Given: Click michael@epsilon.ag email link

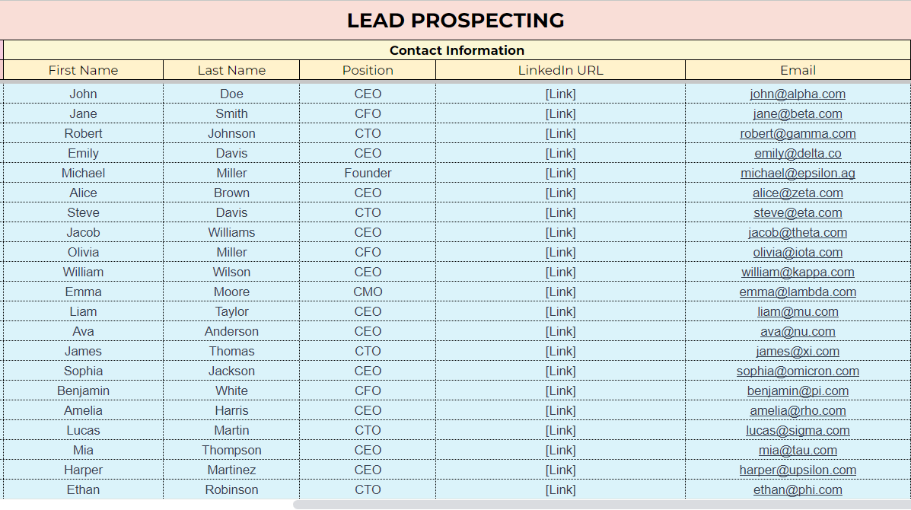Looking at the screenshot, I should [798, 174].
